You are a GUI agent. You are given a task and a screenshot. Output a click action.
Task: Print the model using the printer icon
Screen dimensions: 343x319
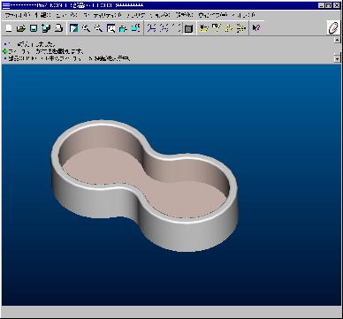click(x=58, y=28)
